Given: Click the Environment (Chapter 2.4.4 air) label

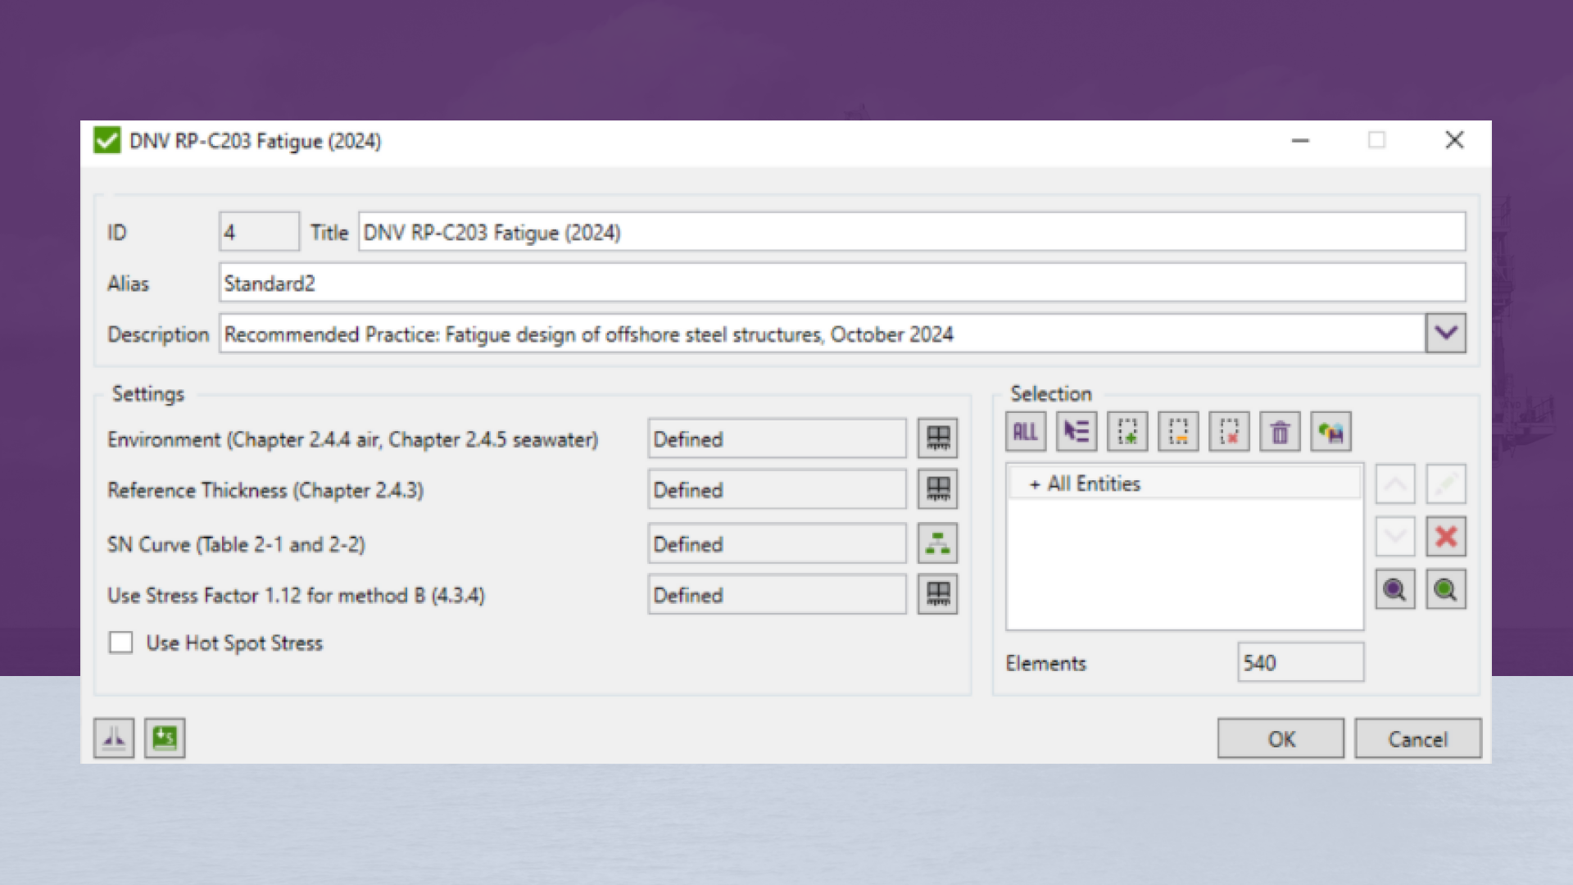Looking at the screenshot, I should [x=353, y=440].
